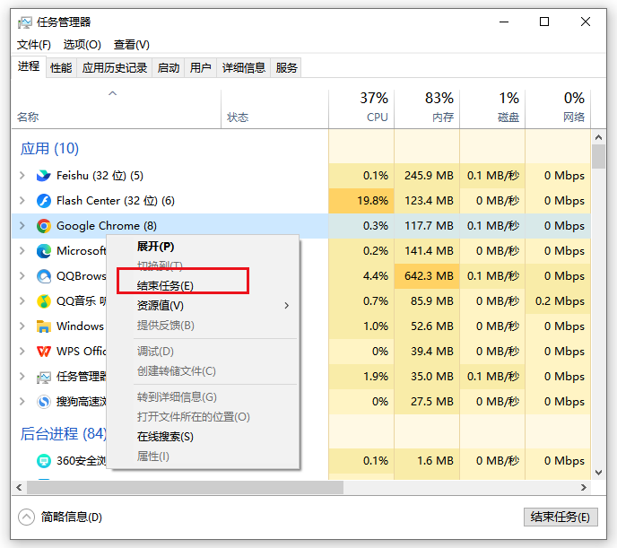Screen dimensions: 617x548
Task: Click the Task Manager title bar icon
Action: tap(24, 22)
